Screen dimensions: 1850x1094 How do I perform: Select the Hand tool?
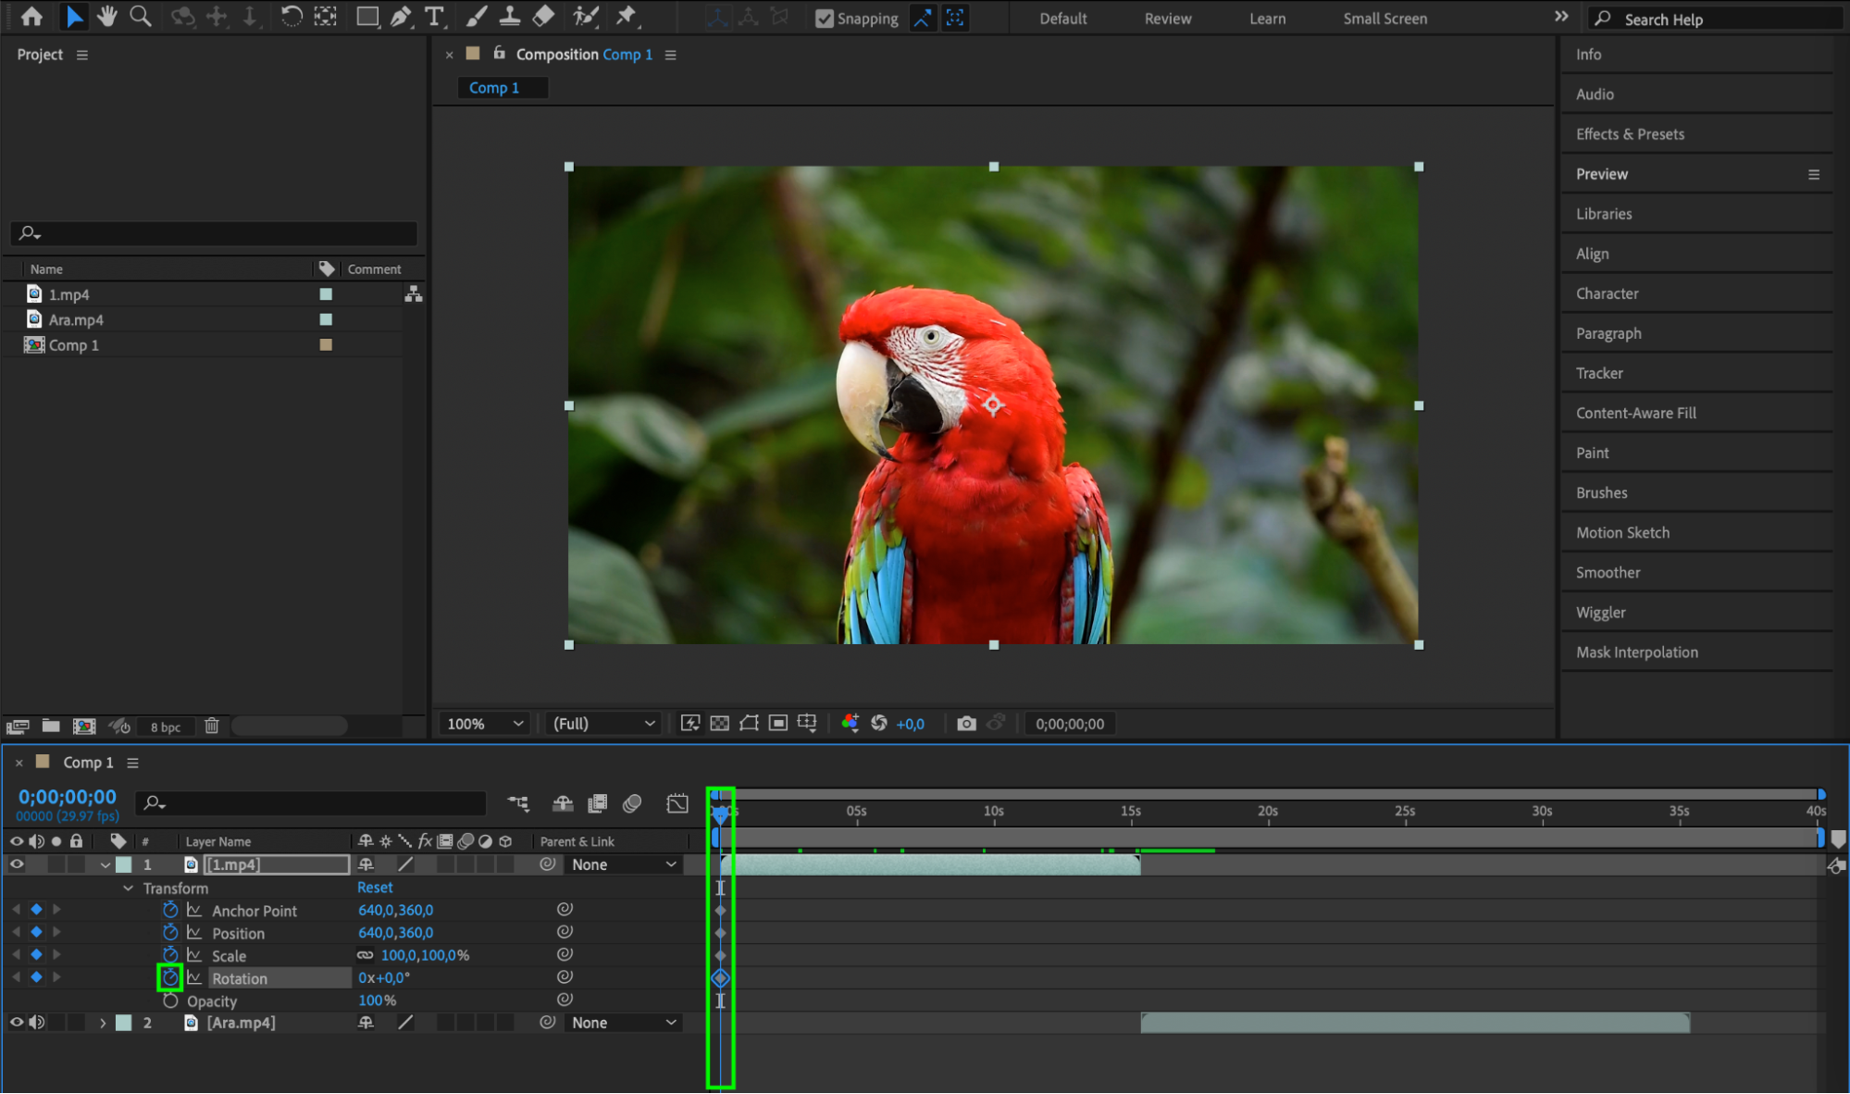click(106, 17)
